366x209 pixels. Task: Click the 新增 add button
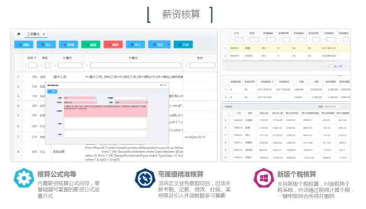click(x=69, y=45)
